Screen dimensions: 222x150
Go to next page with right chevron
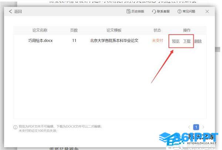point(203,127)
